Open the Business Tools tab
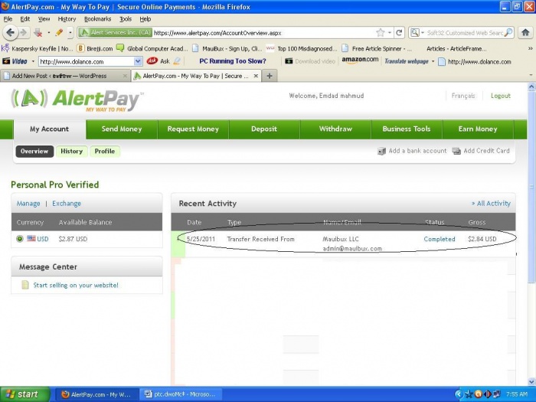 (407, 129)
